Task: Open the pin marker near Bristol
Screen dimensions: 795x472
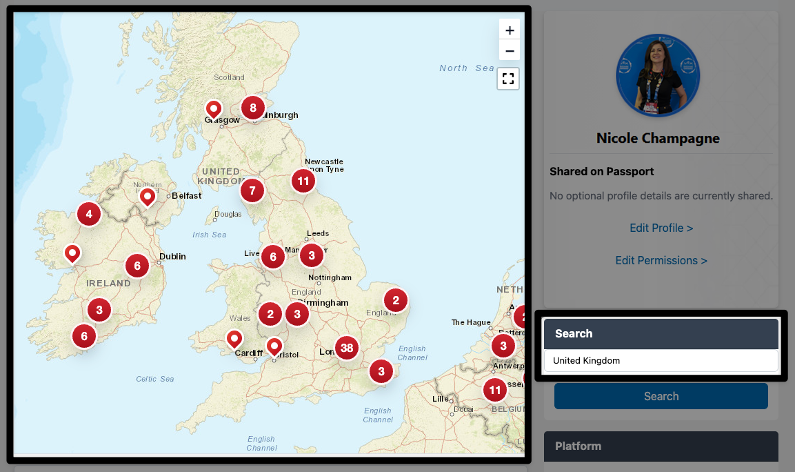Action: click(x=274, y=348)
